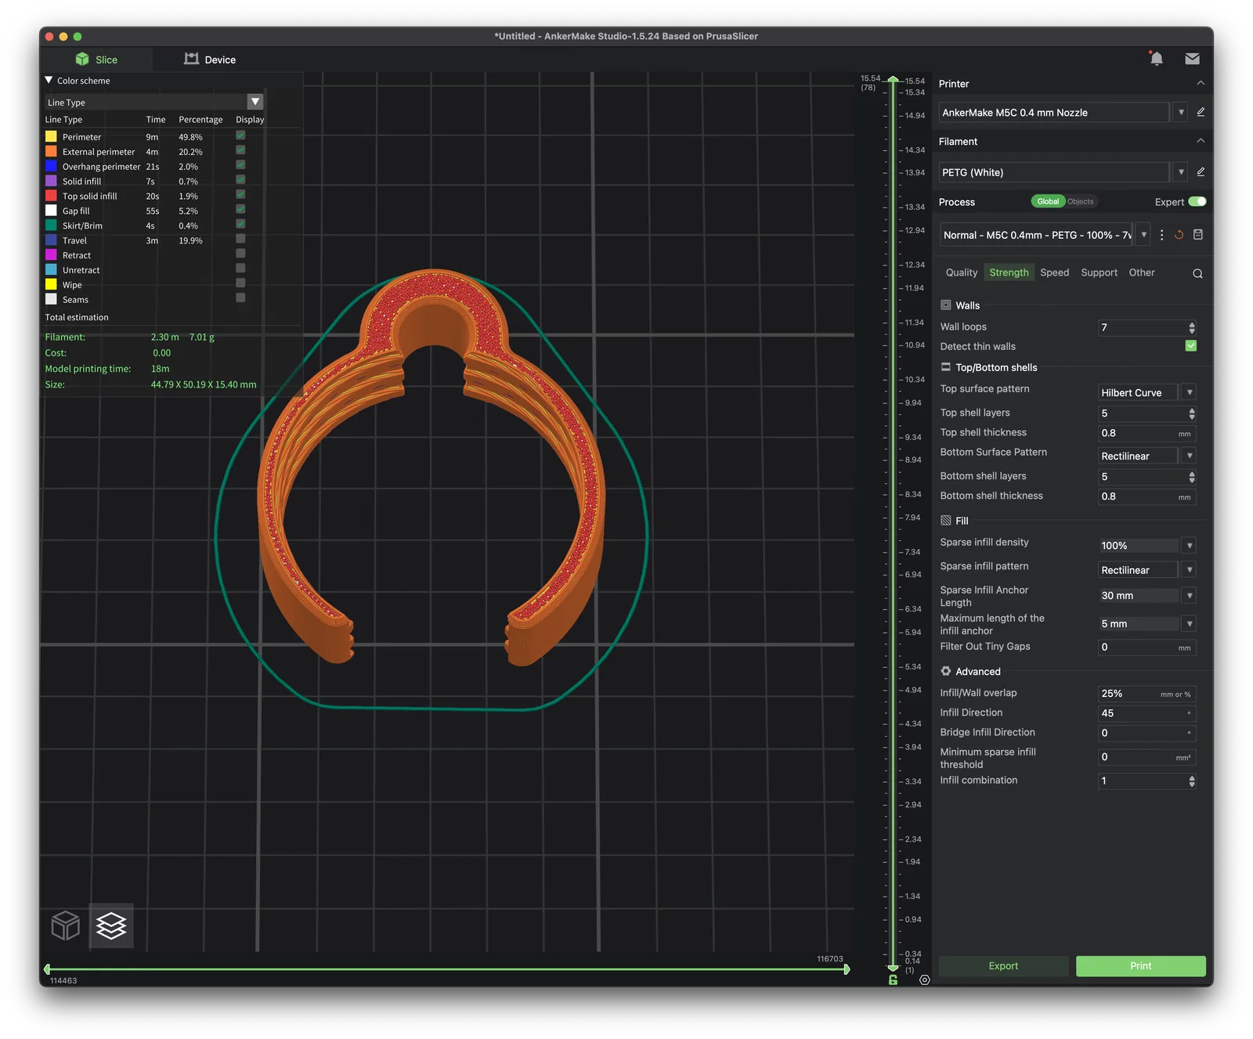Reset process settings with orange undo icon
Screen dimensions: 1253x1039
(x=1179, y=235)
